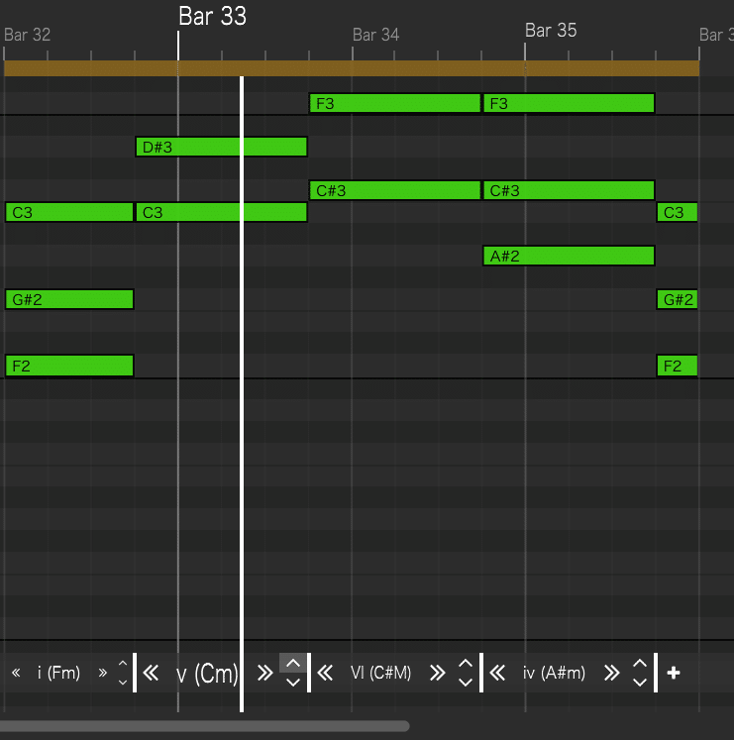
Task: Click up arrow for VI (C#M) chord
Action: 466,664
